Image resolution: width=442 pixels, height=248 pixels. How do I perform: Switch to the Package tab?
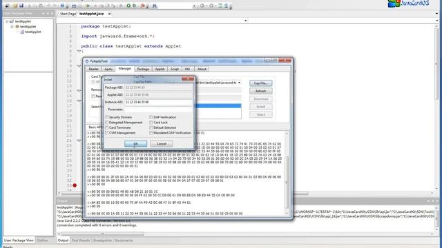click(143, 69)
